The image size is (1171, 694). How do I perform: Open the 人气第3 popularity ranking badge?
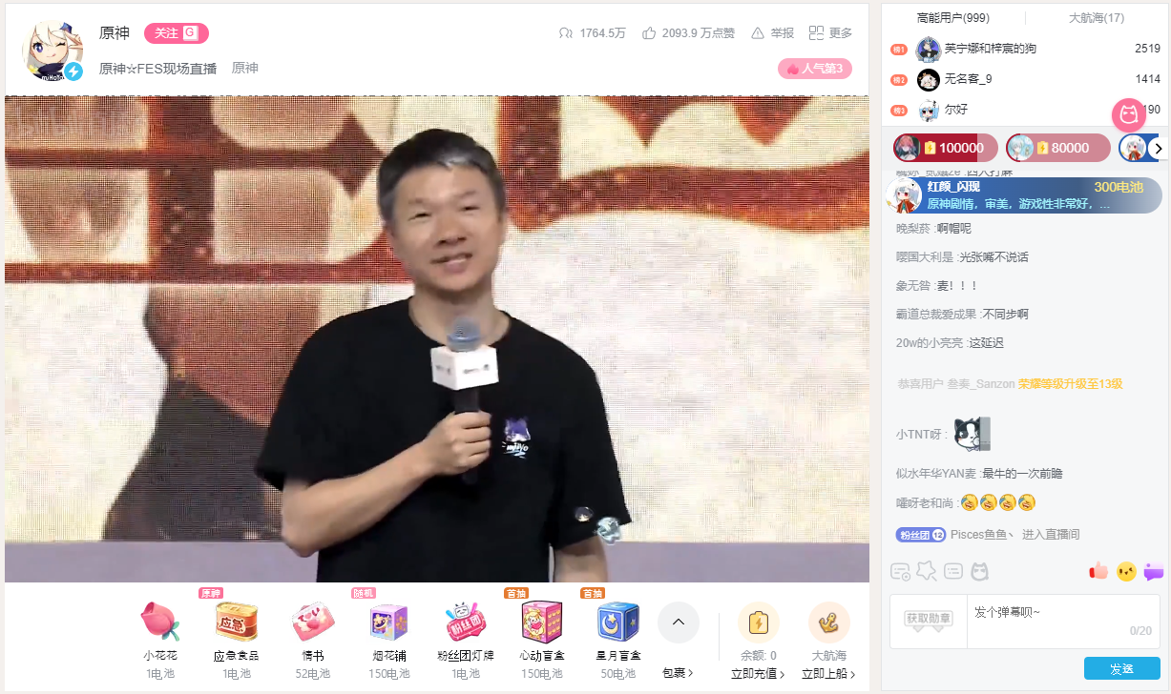tap(815, 69)
